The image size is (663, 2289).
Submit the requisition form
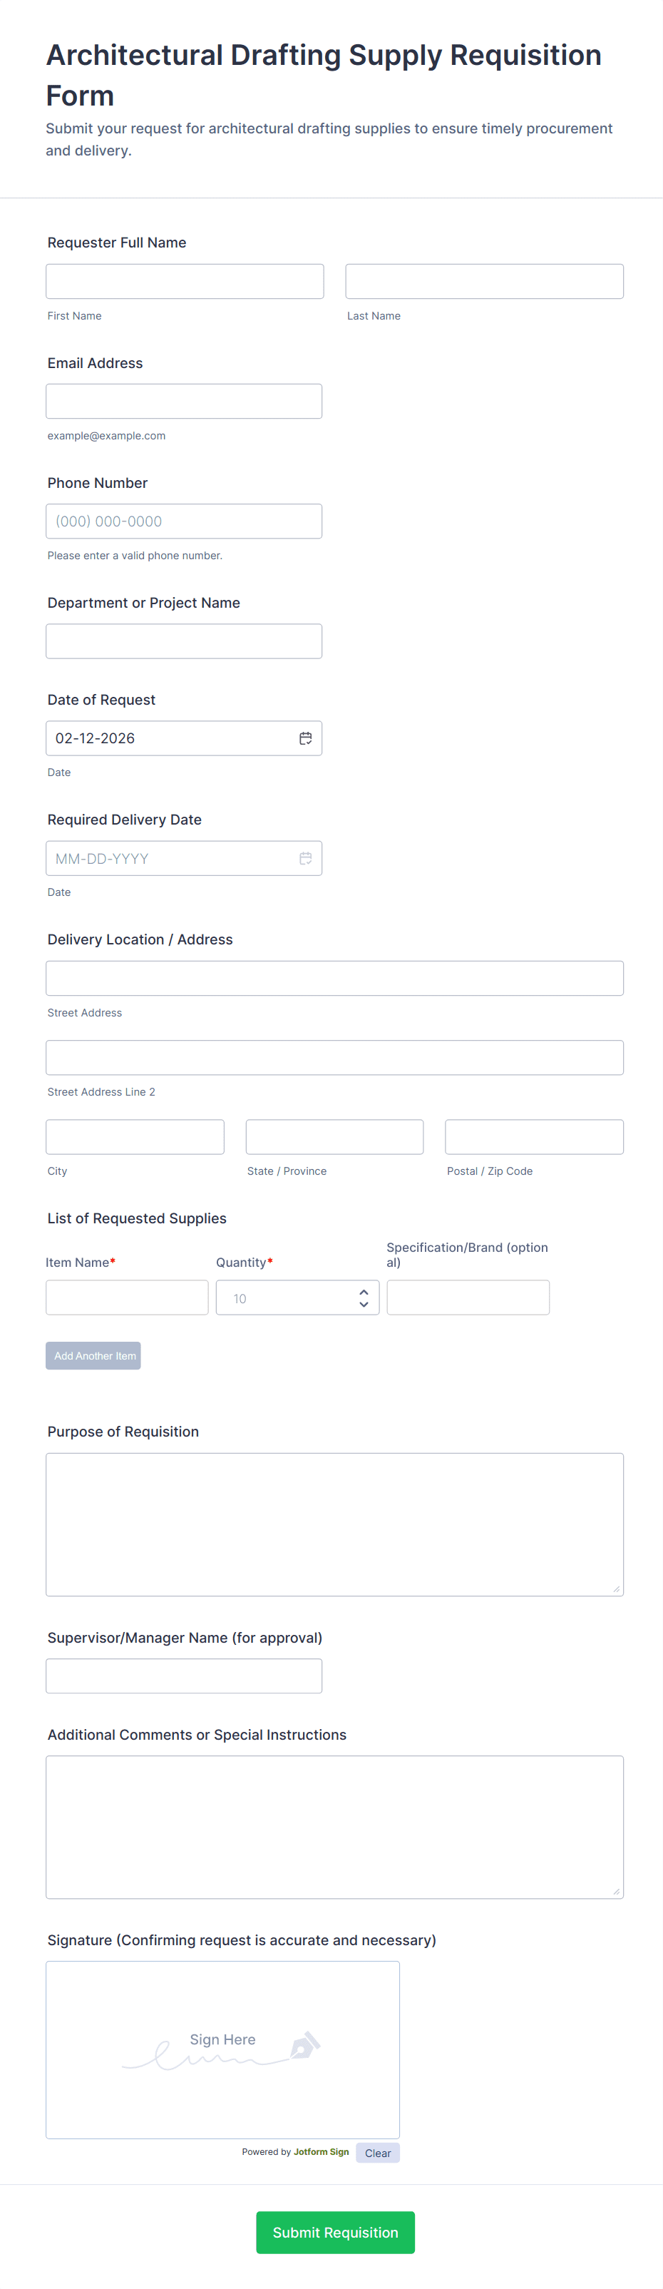tap(334, 2232)
